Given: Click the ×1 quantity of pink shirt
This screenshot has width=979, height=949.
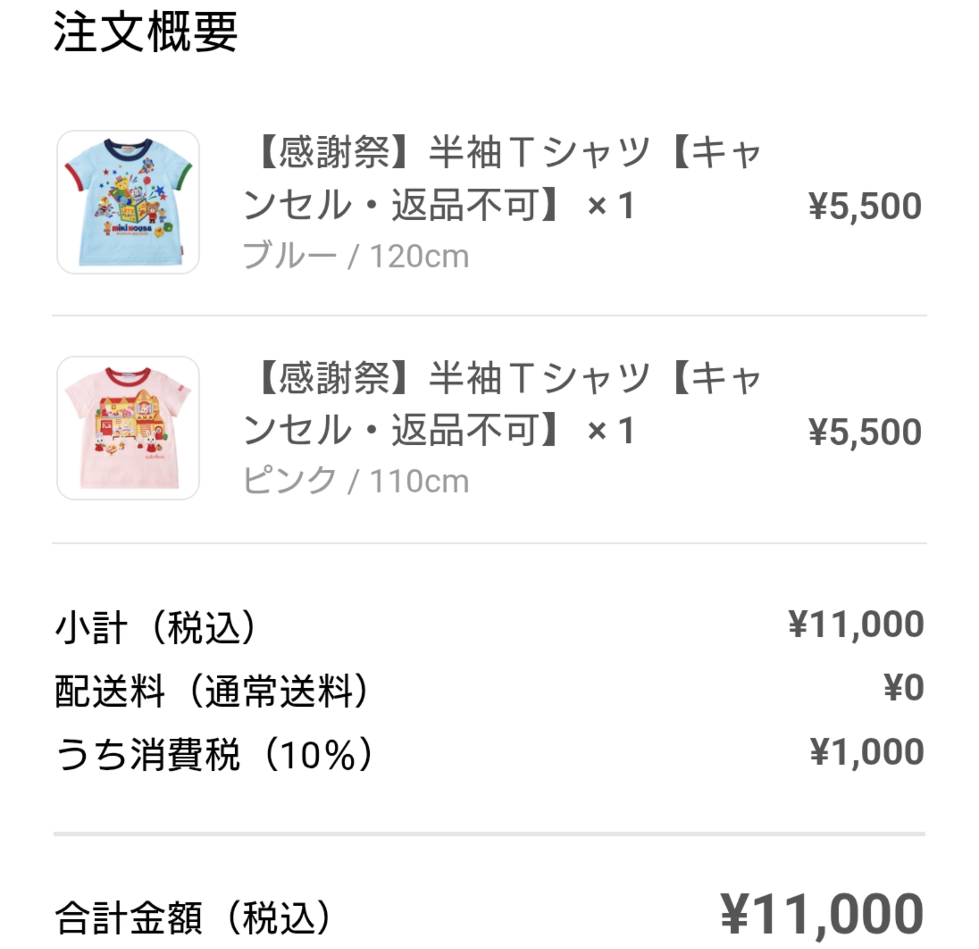Looking at the screenshot, I should tap(611, 431).
